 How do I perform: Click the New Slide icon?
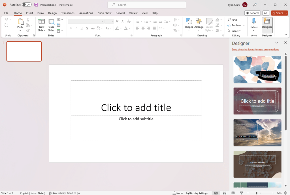click(x=41, y=21)
